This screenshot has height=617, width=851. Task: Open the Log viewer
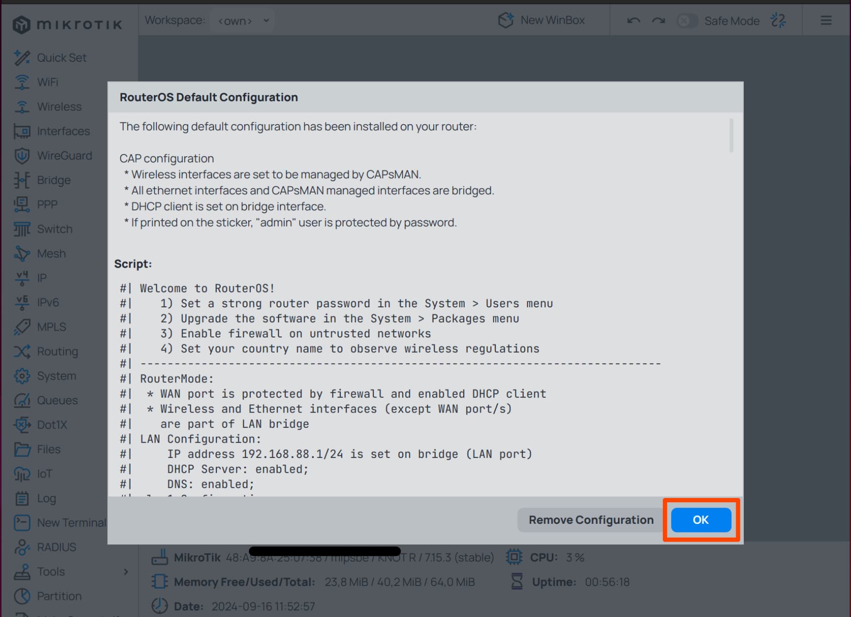[46, 498]
